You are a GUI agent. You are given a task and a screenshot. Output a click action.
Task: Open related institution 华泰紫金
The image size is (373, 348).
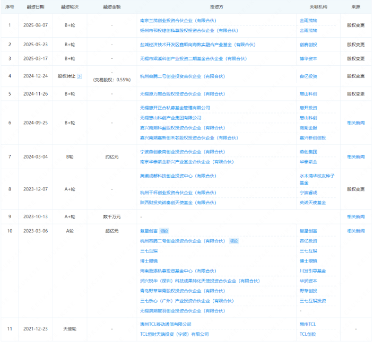click(308, 162)
